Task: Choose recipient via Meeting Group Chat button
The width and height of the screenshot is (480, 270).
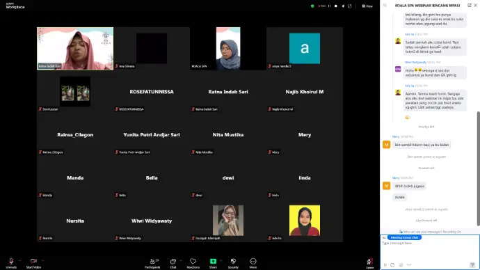Action: tap(404, 237)
